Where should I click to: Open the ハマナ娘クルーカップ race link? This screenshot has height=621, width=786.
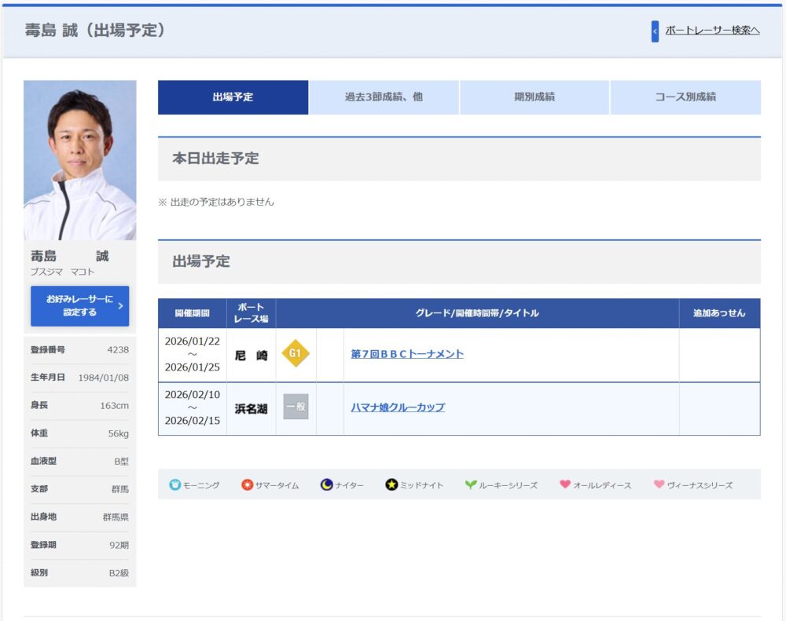click(x=398, y=407)
